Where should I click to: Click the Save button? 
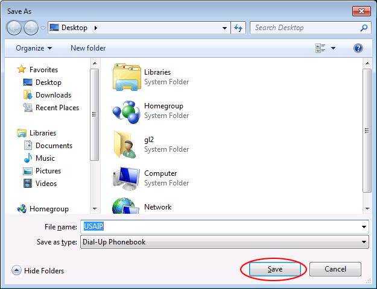pos(275,269)
